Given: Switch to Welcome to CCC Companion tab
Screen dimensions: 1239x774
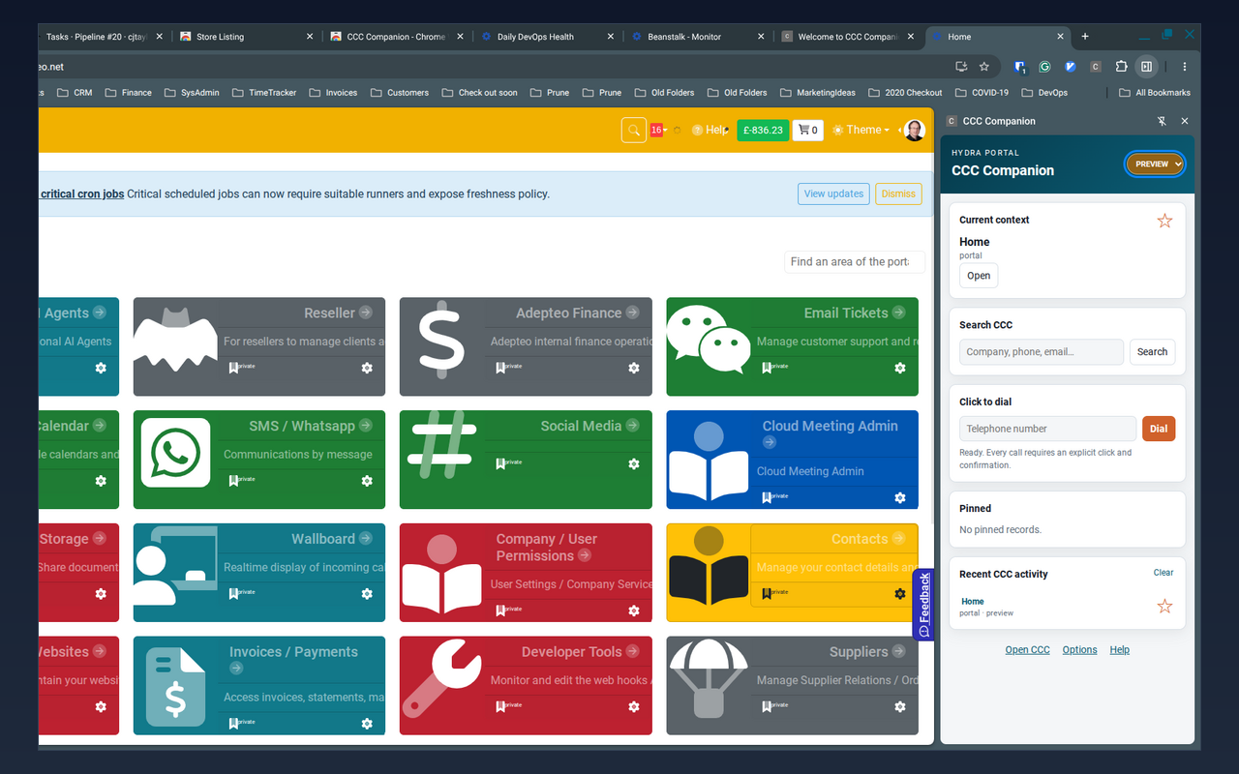Looking at the screenshot, I should (849, 37).
